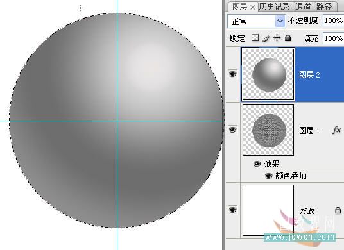Hide 图层 2 using its eye icon
Viewport: 344px width, 250px height.
point(233,74)
